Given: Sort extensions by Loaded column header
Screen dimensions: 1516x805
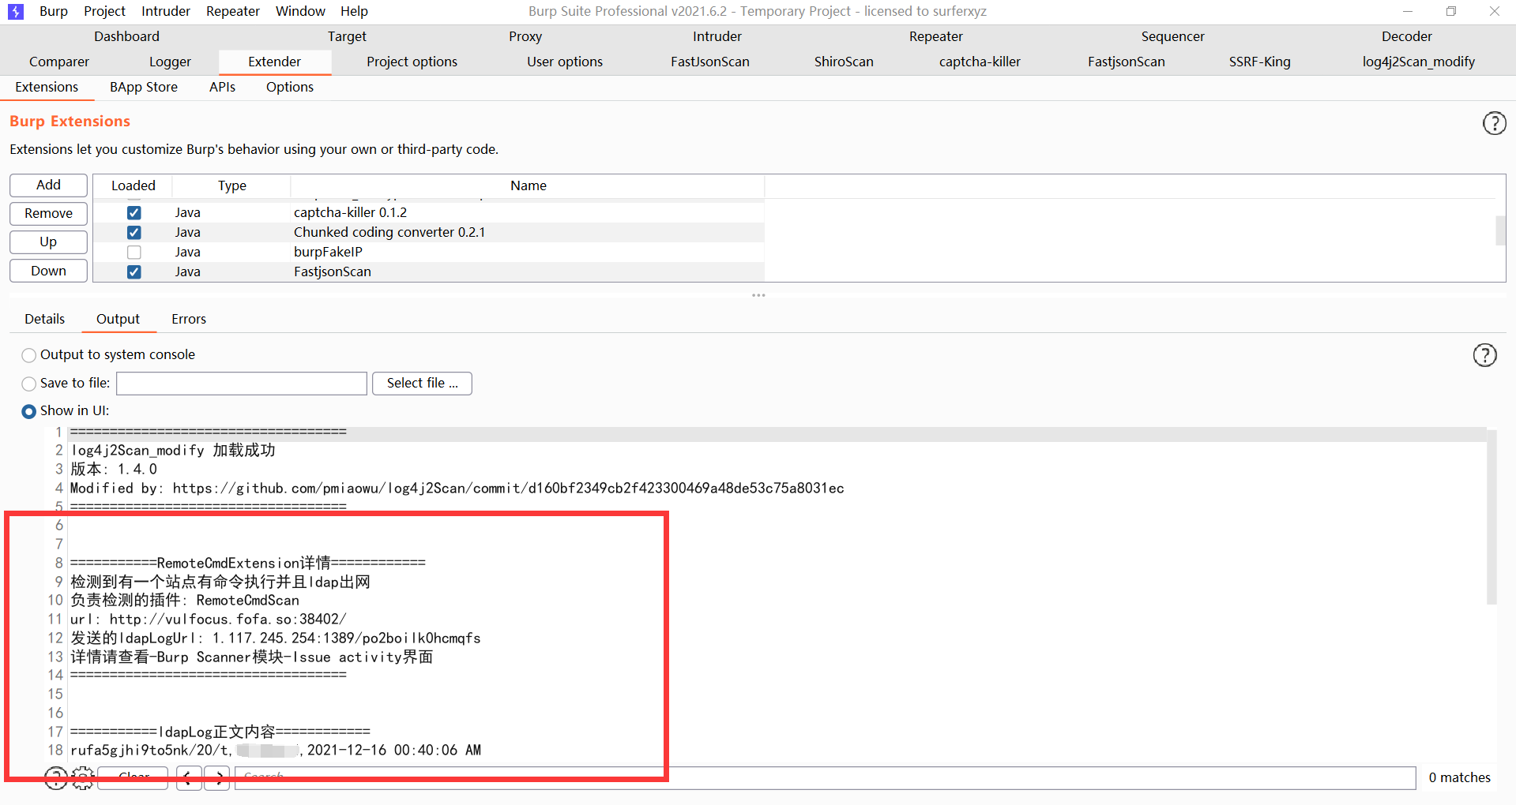Looking at the screenshot, I should (133, 185).
